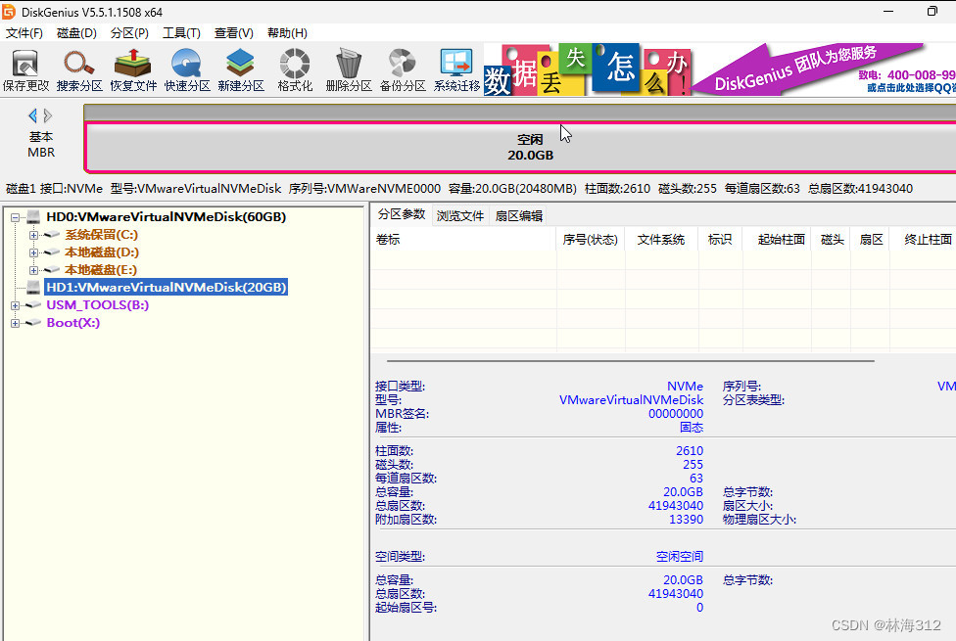This screenshot has height=641, width=956.
Task: Click the 柱面数 value 2610
Action: pyautogui.click(x=690, y=451)
